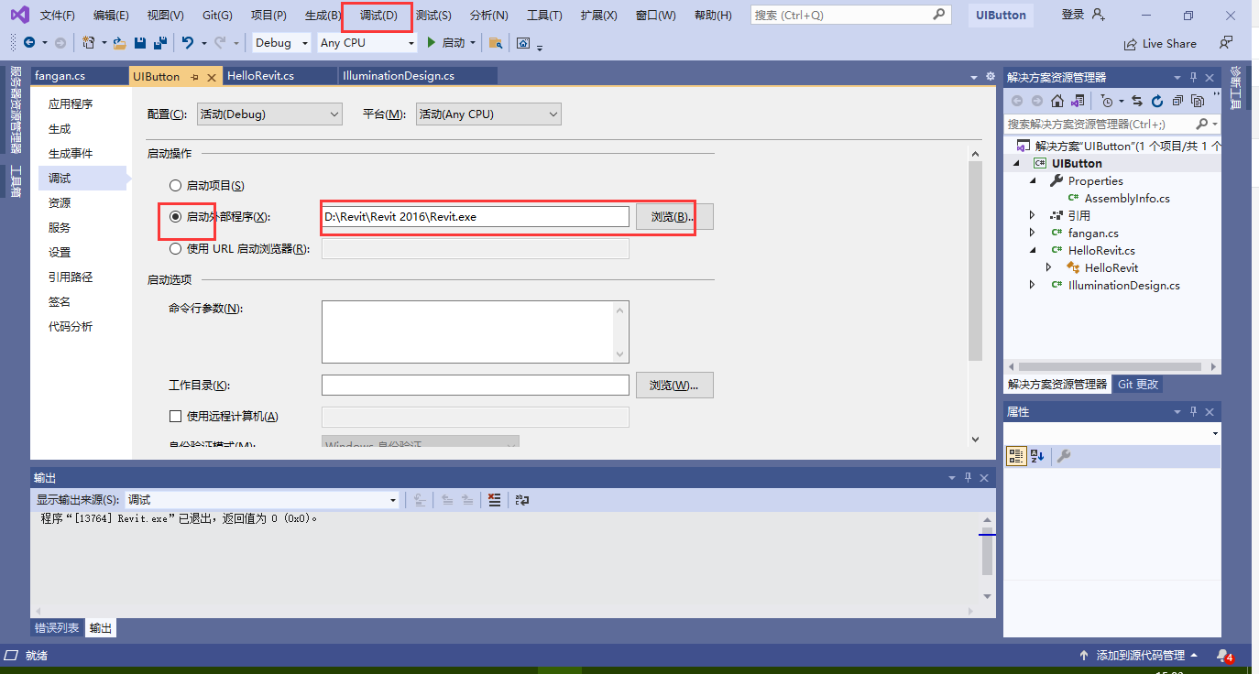Click the Home icon in Solution Explorer

1057,101
